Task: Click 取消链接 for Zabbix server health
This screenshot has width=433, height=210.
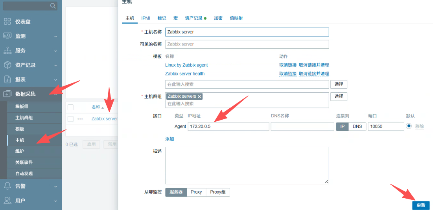Action: 288,74
